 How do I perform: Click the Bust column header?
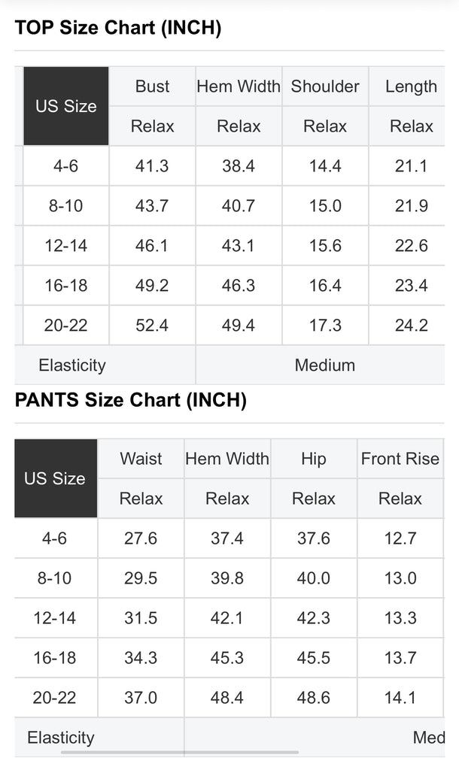click(152, 86)
